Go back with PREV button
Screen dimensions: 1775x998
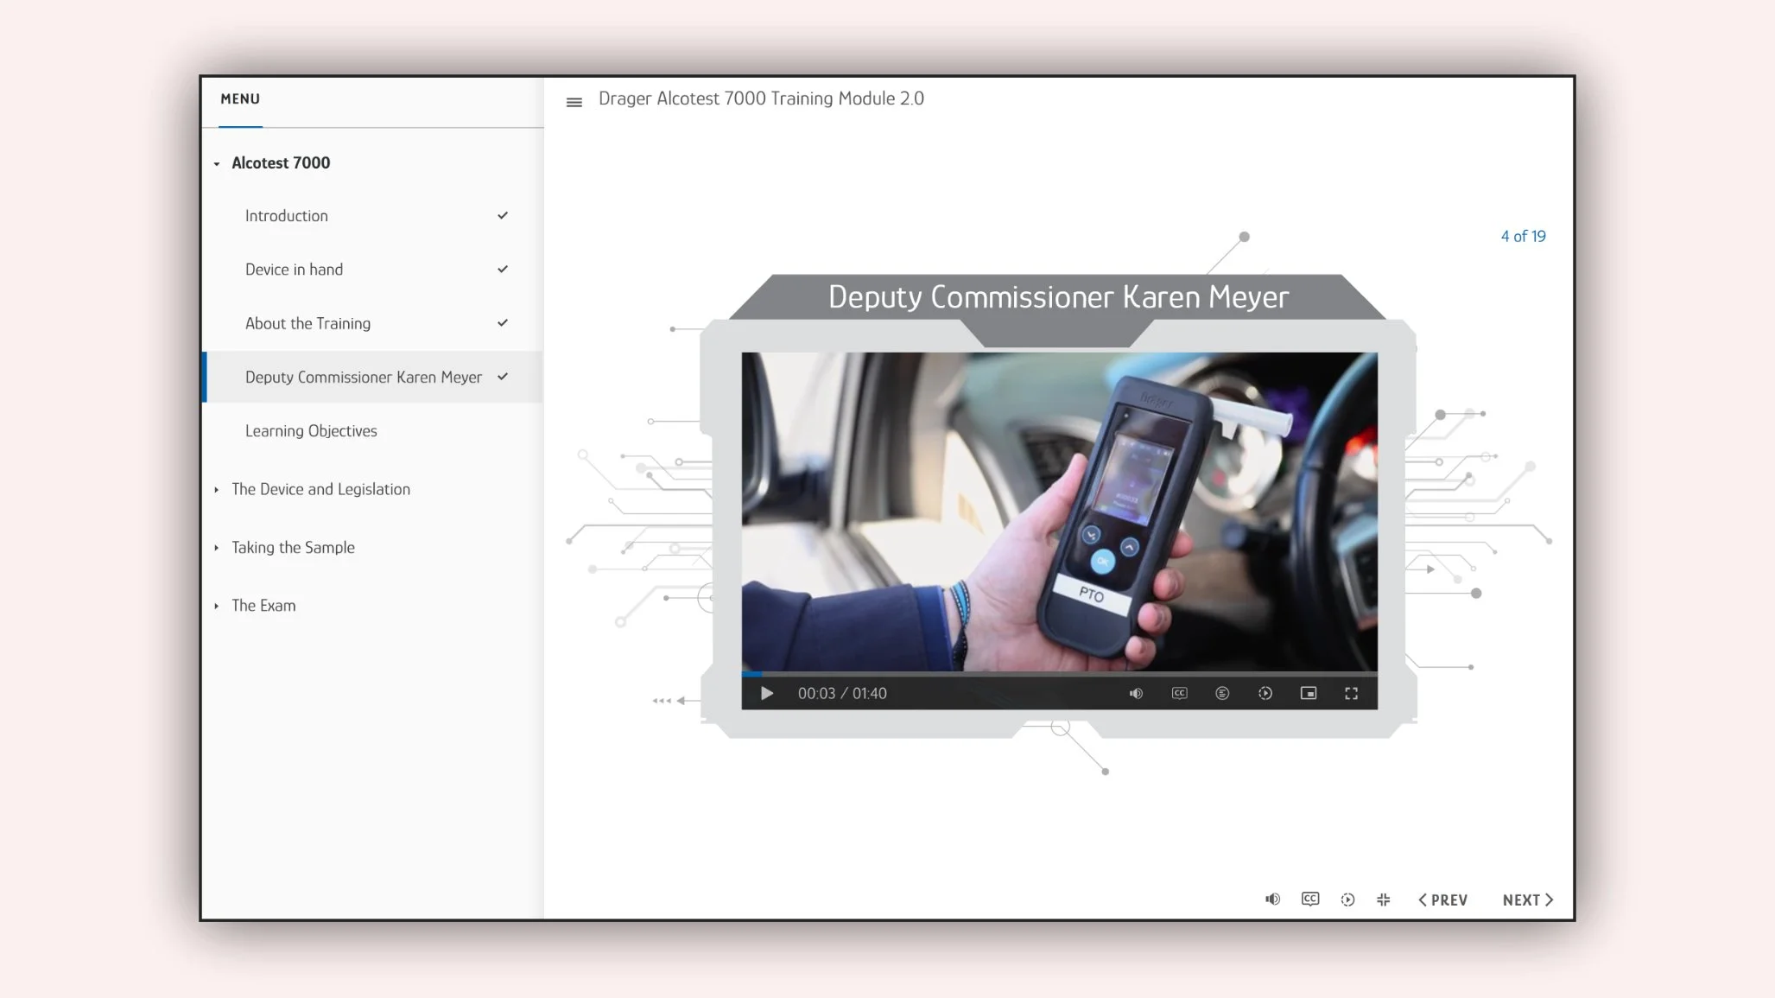(1442, 899)
